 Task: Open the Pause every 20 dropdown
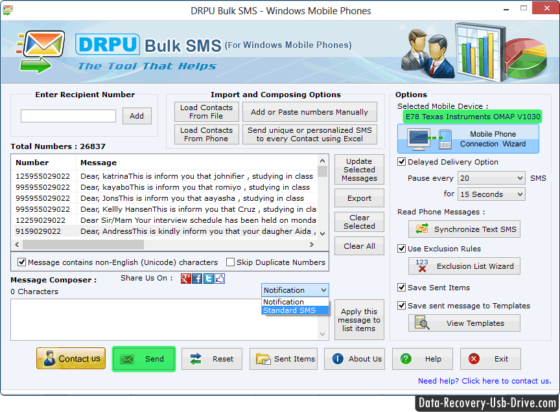pyautogui.click(x=491, y=178)
